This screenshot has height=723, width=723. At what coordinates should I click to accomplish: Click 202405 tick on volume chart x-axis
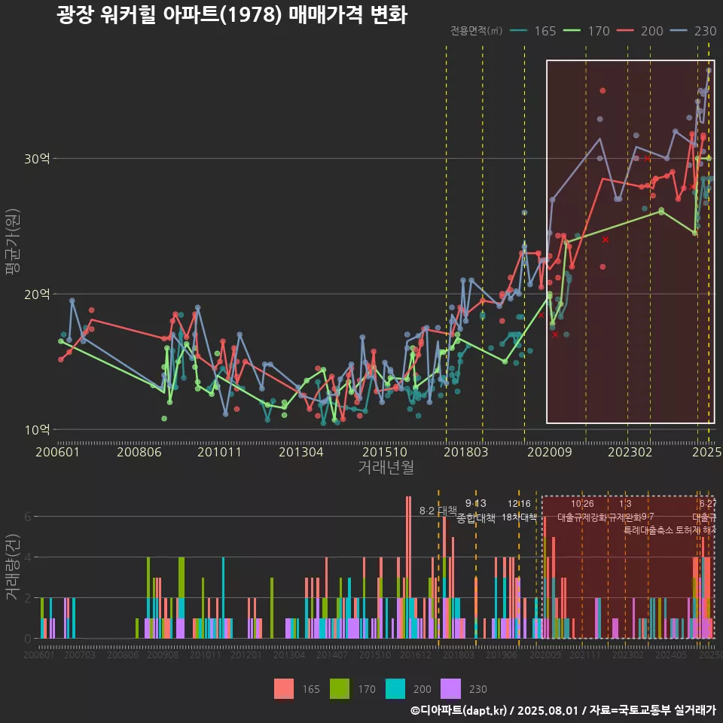[671, 654]
